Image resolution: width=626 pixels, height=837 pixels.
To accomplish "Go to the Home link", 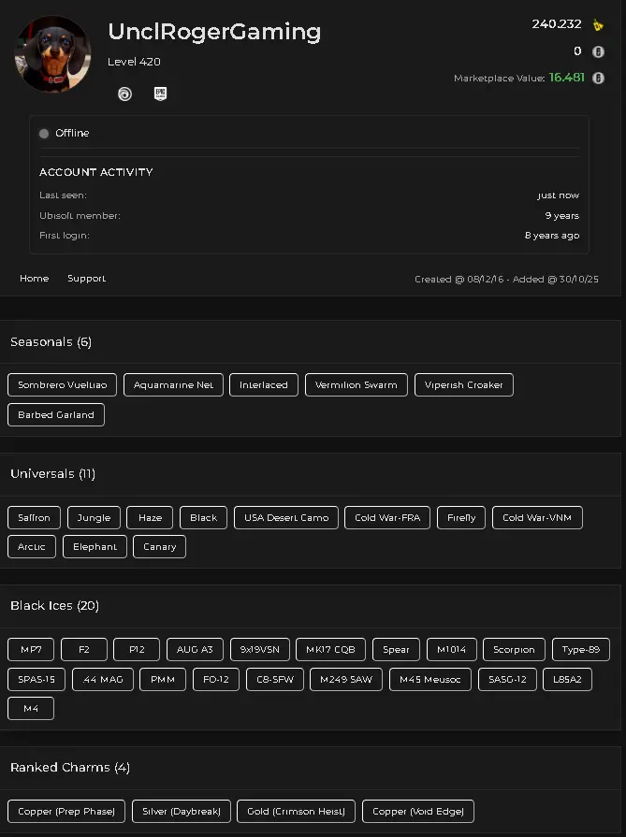I will click(35, 278).
